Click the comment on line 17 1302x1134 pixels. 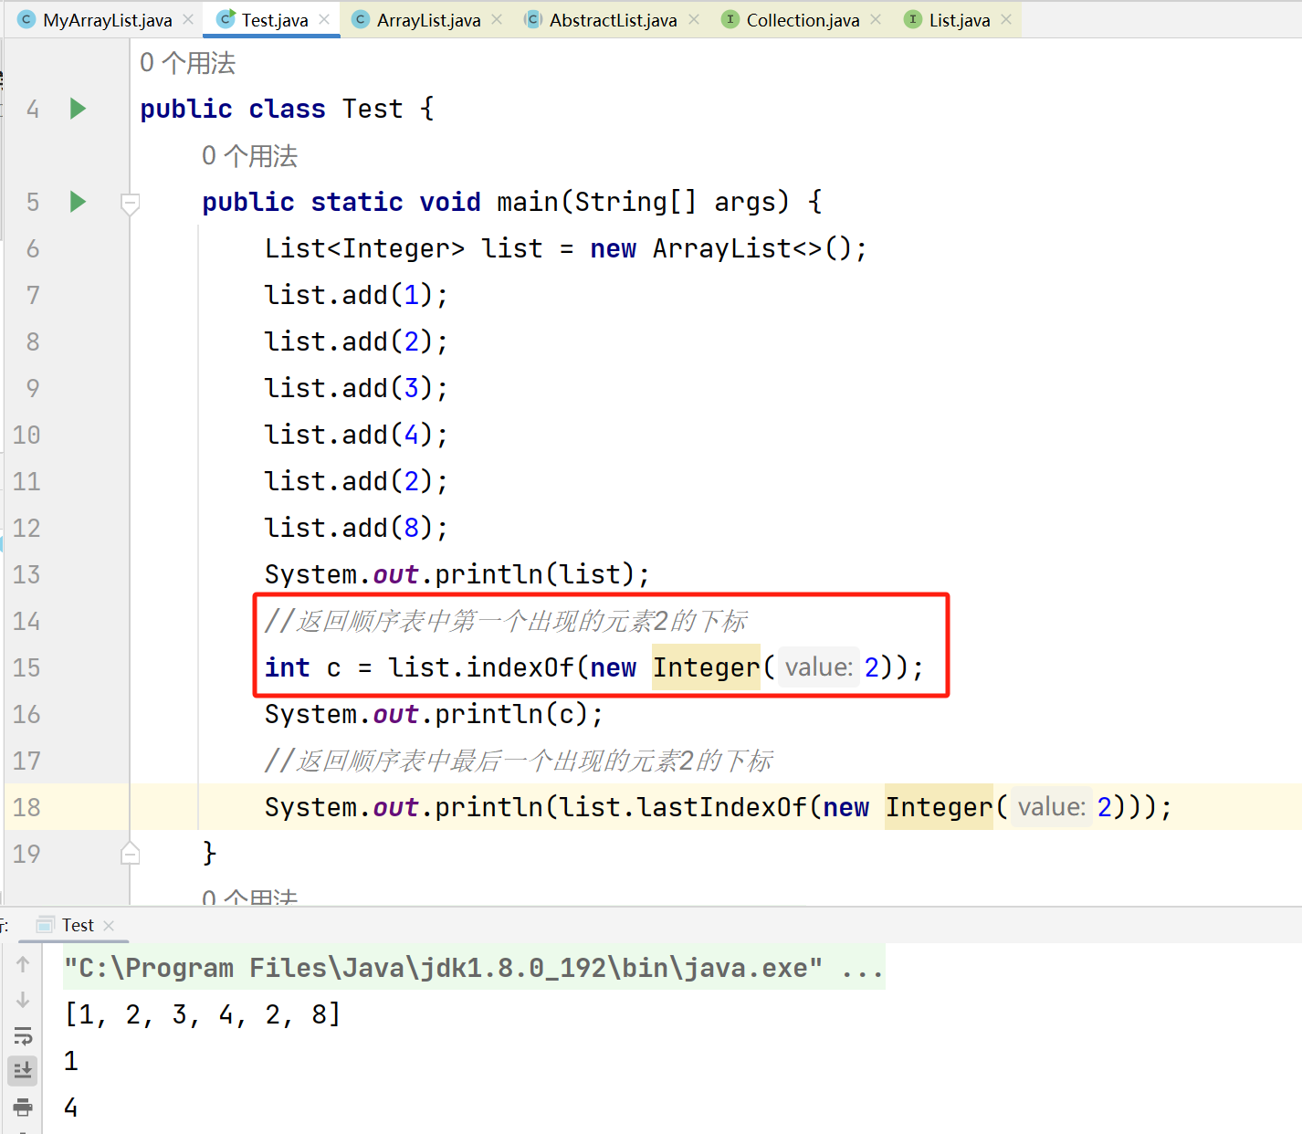pos(519,761)
